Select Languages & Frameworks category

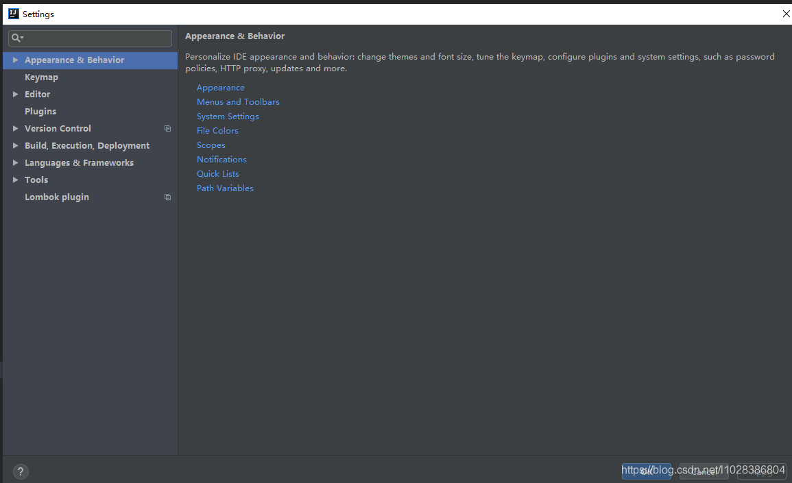90,163
